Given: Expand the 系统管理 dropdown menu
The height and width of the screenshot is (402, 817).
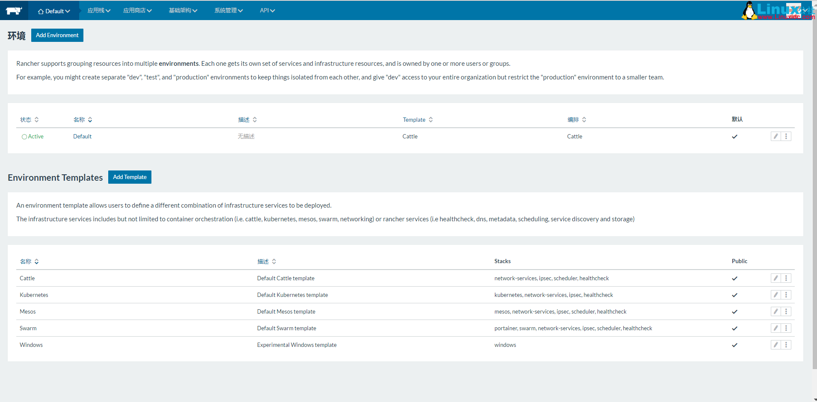Looking at the screenshot, I should [228, 11].
